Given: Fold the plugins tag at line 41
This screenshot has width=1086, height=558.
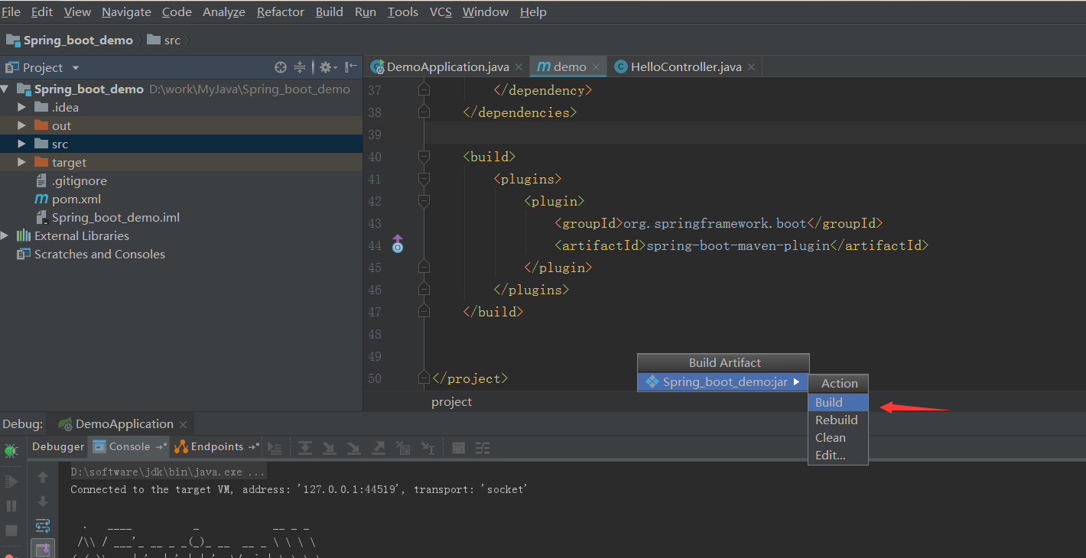Looking at the screenshot, I should tap(424, 179).
